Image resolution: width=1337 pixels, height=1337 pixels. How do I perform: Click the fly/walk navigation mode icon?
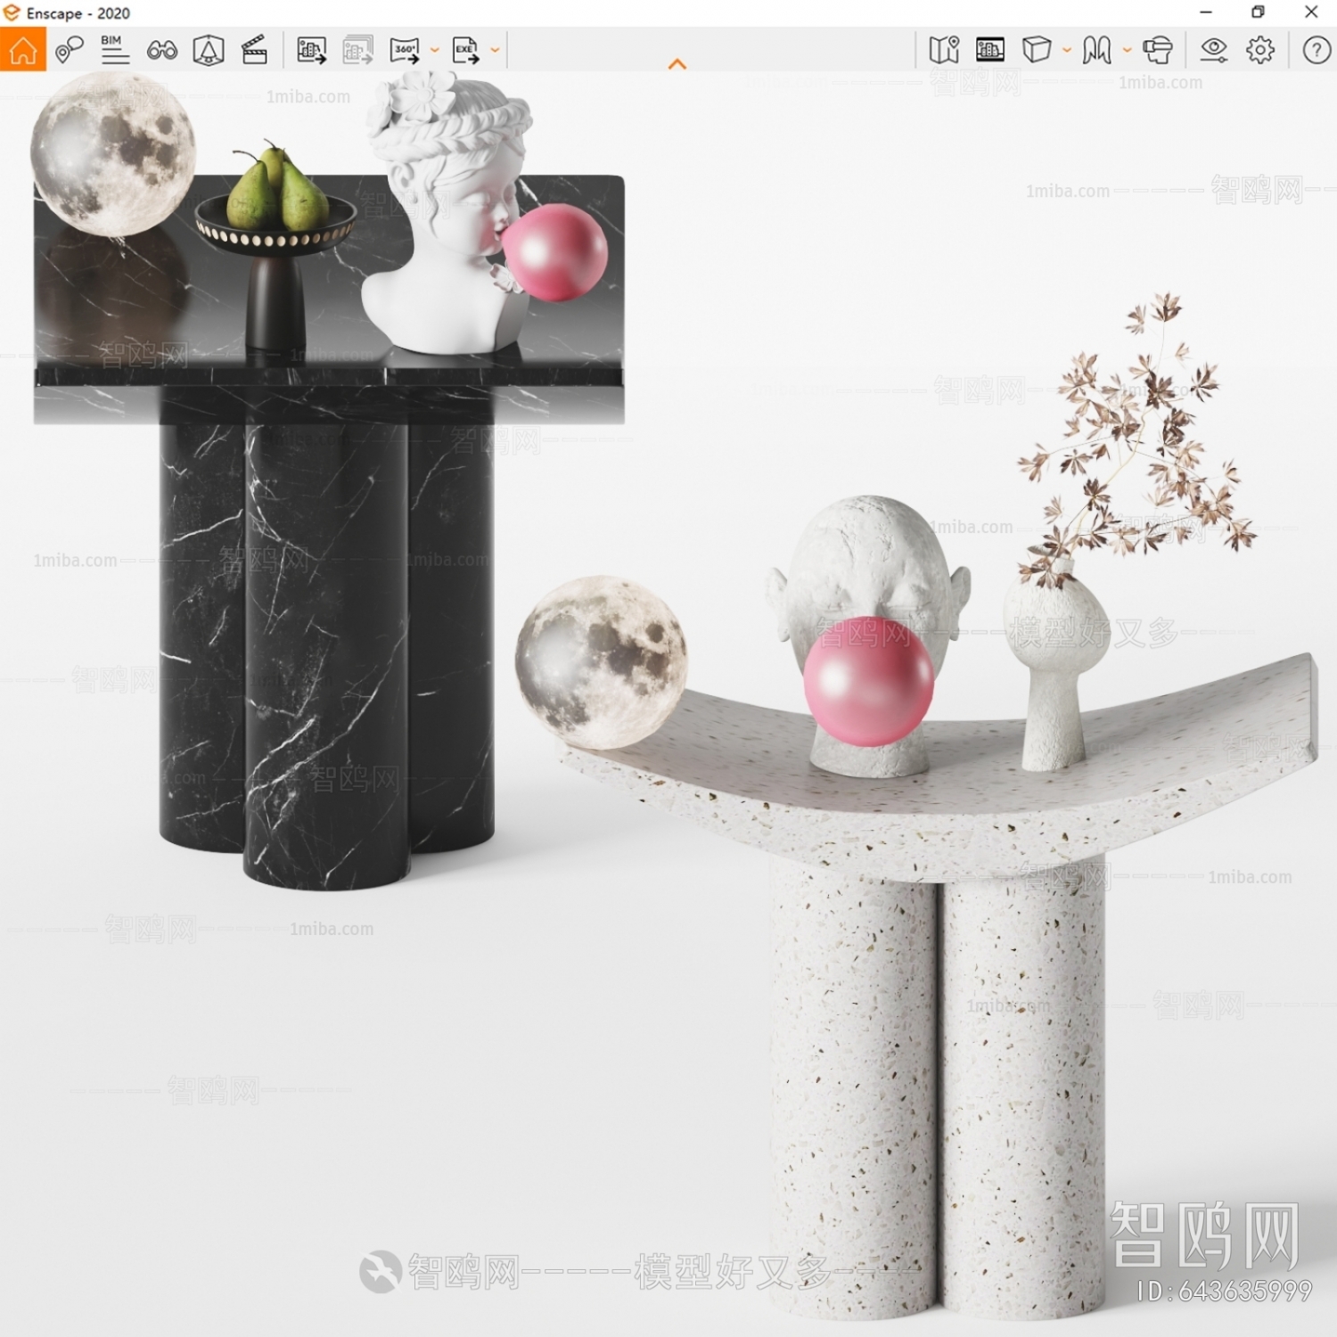pos(1097,50)
